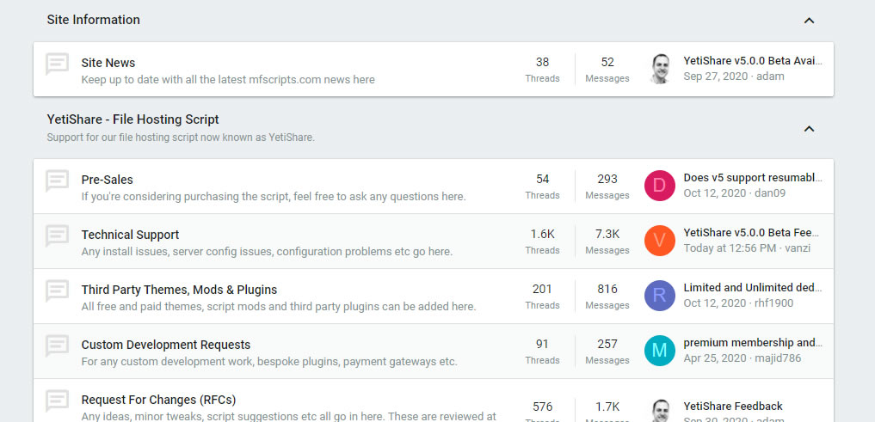Open the Pre-Sales forum

[x=108, y=180]
